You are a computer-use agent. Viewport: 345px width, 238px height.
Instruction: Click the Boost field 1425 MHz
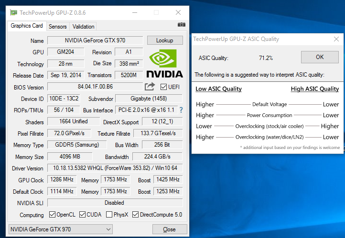click(168, 179)
